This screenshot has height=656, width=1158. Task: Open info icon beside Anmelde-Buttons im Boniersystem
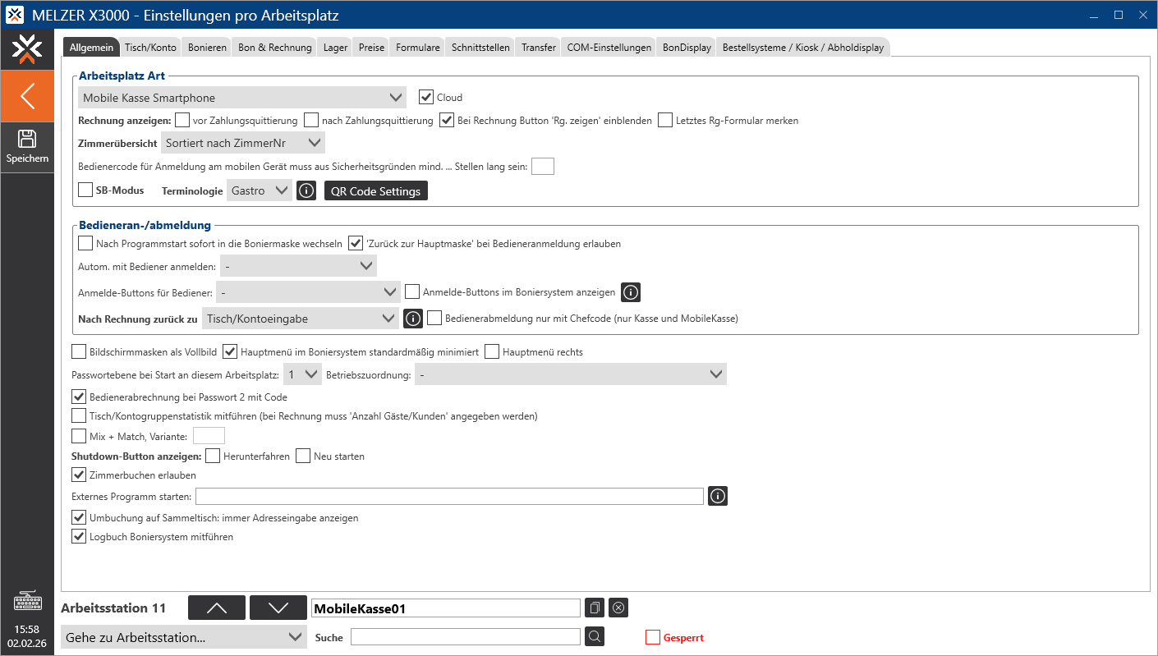click(630, 292)
